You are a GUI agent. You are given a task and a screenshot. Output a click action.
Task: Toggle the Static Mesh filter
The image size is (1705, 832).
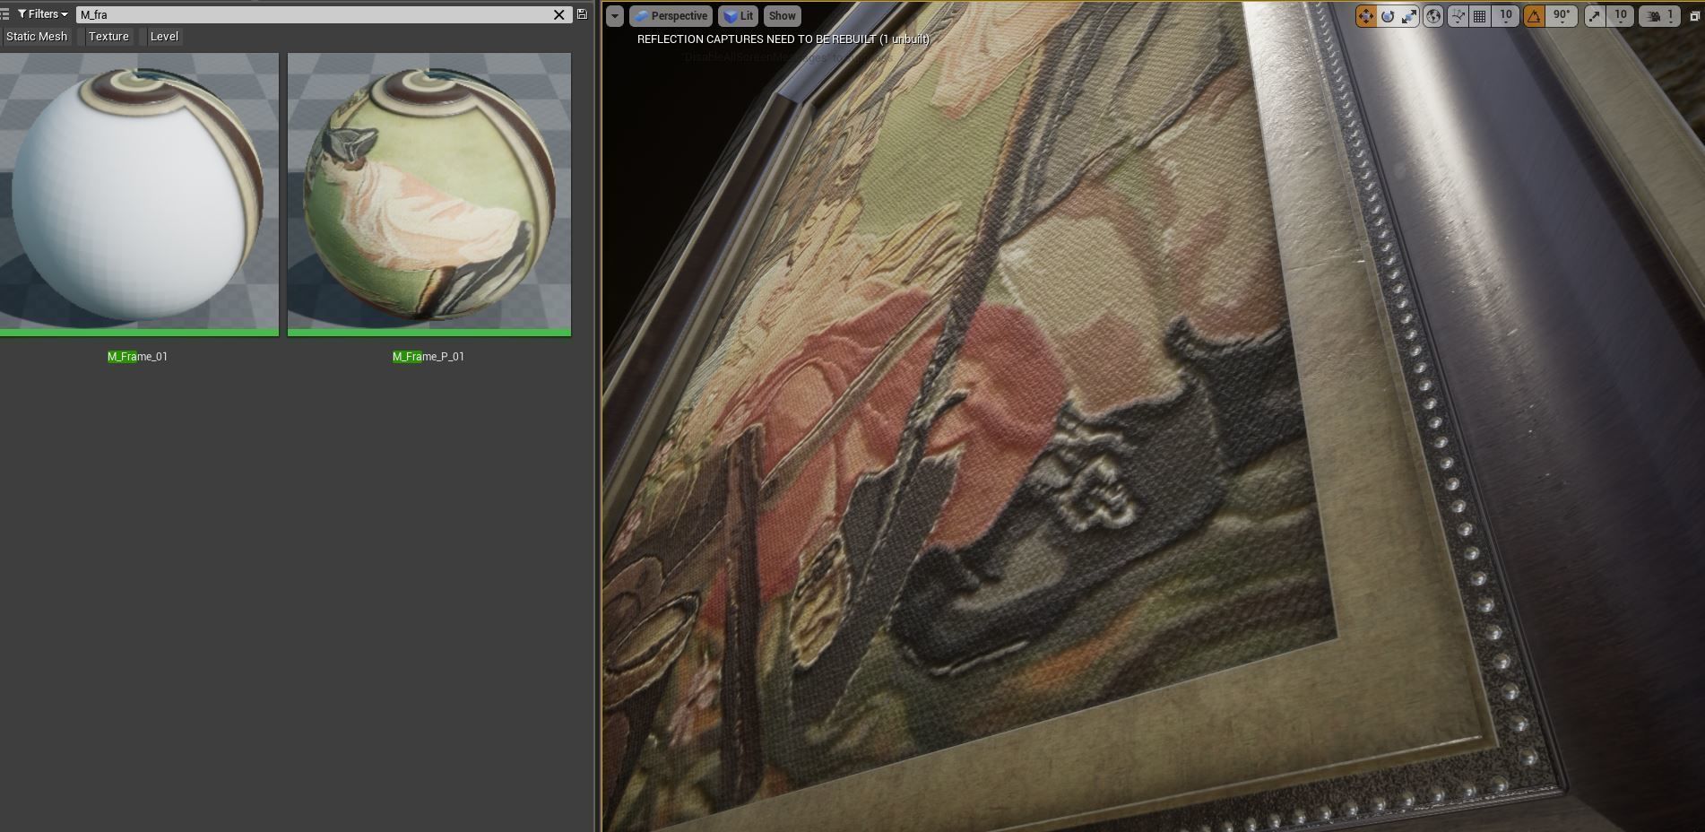pyautogui.click(x=37, y=37)
